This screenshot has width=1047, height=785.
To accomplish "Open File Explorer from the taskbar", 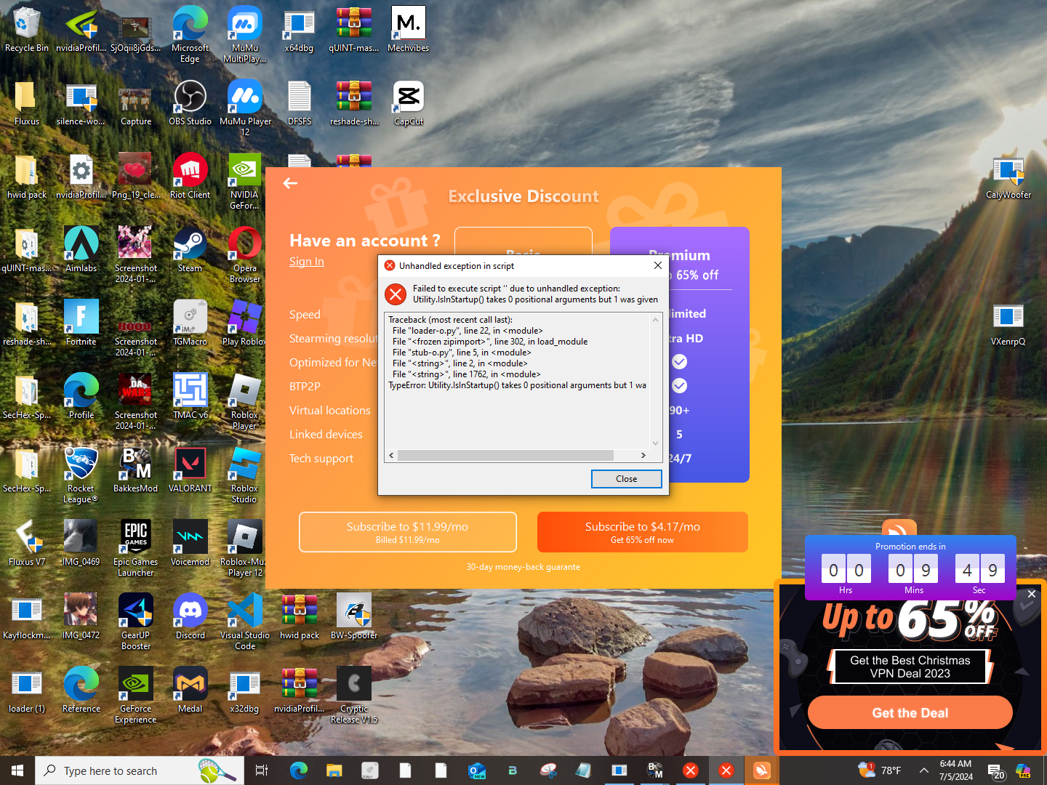I will [x=334, y=770].
